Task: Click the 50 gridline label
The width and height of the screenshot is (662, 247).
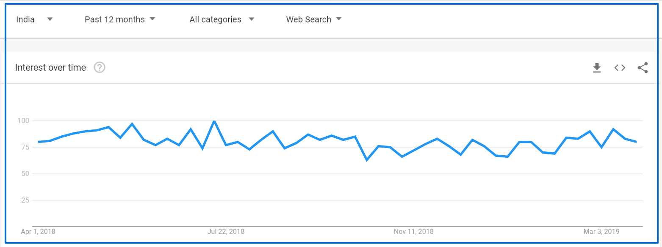Action: (x=25, y=174)
